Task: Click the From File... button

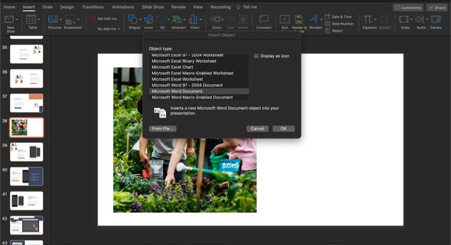Action: (x=162, y=128)
